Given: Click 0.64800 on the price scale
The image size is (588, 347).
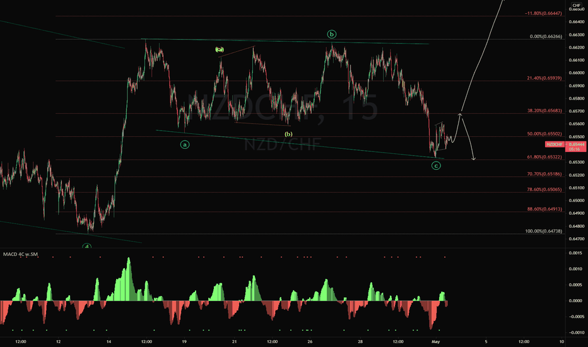Looking at the screenshot, I should pyautogui.click(x=577, y=226).
